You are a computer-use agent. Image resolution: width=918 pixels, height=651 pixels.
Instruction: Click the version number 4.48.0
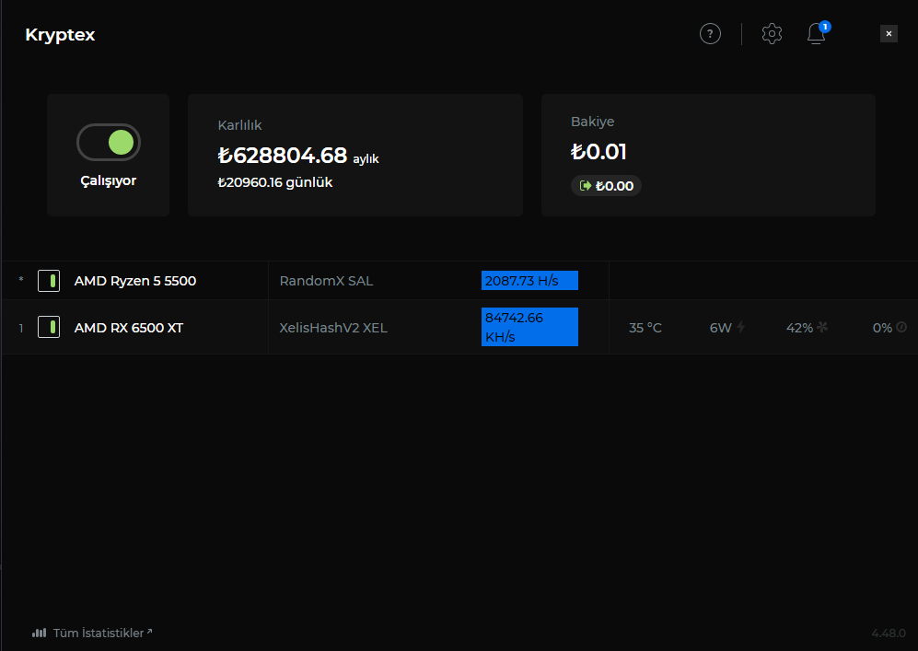coord(889,633)
